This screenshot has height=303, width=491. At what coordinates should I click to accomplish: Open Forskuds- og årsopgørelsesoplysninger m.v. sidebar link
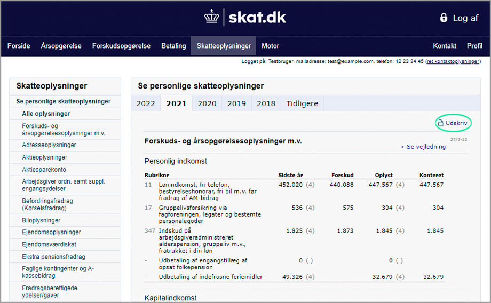[64, 130]
